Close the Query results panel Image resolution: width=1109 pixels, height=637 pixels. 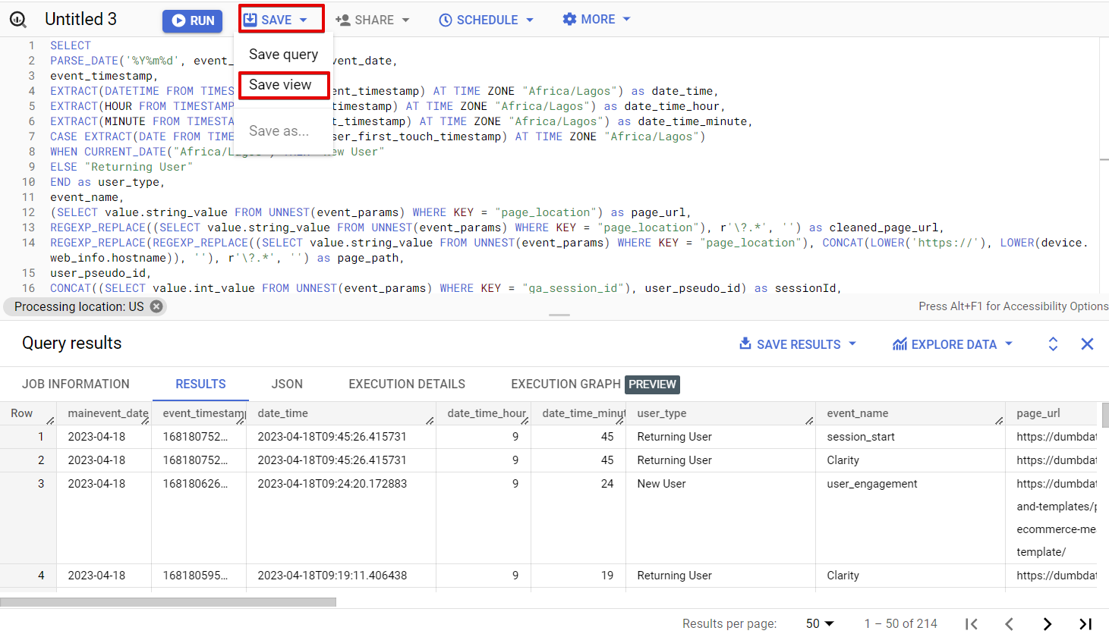tap(1087, 344)
